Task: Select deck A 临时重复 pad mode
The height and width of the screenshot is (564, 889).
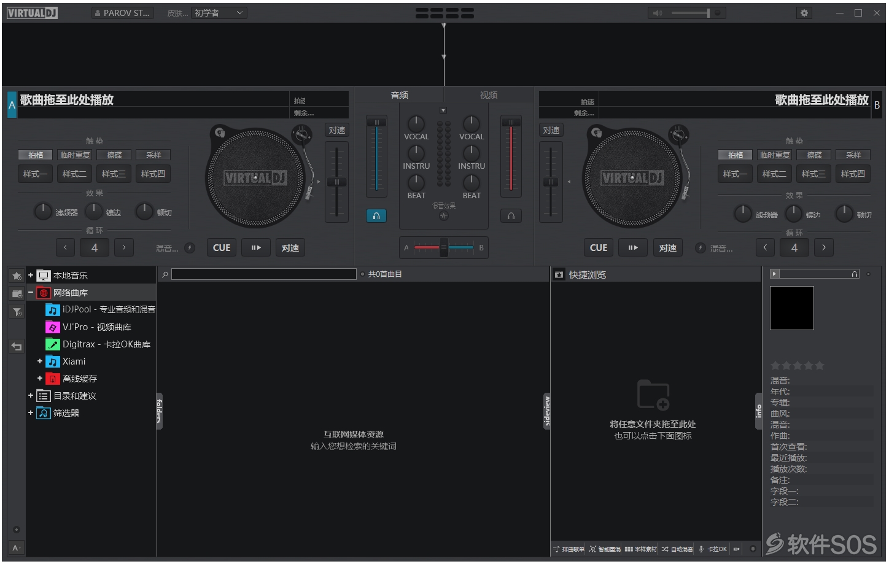Action: click(x=75, y=155)
